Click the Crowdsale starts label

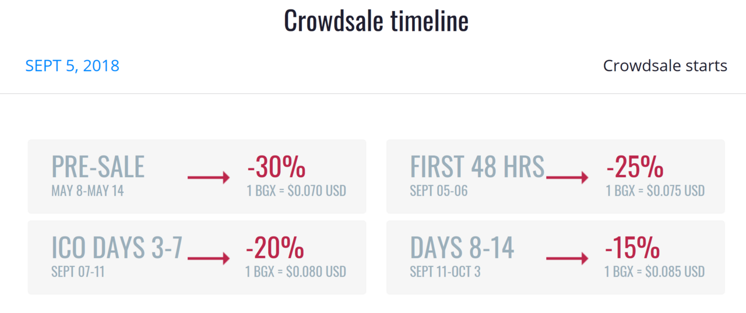pyautogui.click(x=665, y=66)
